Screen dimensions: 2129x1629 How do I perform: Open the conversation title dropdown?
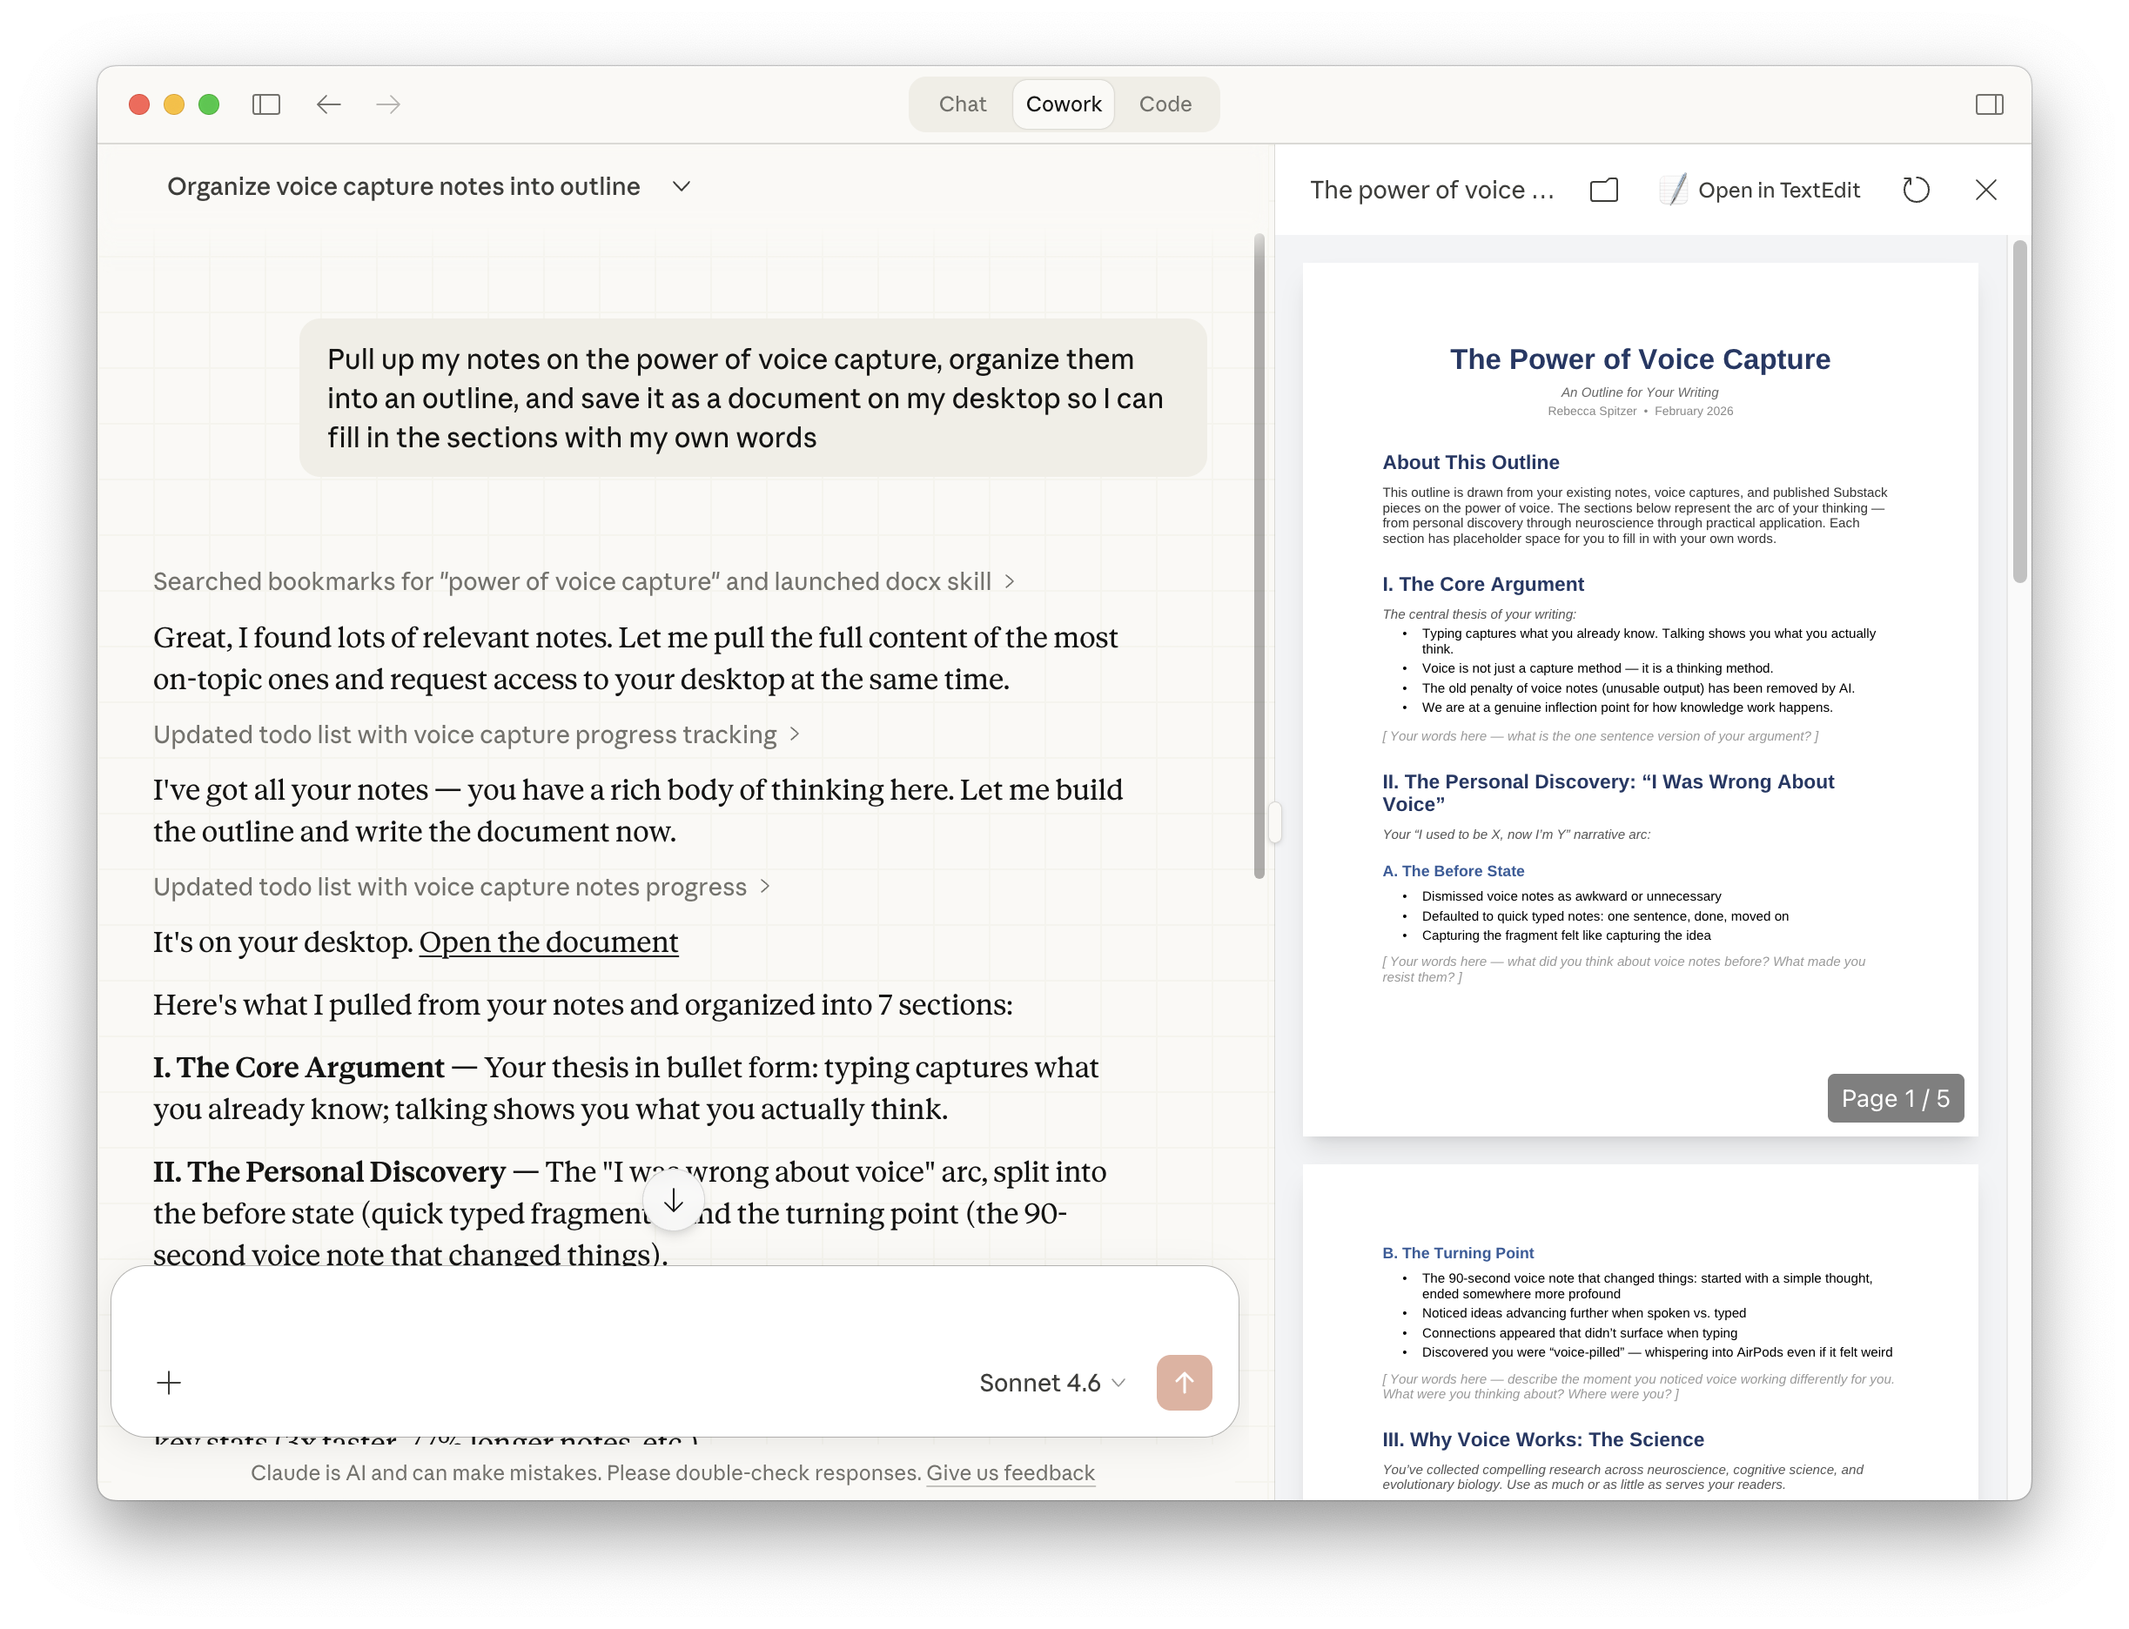680,186
